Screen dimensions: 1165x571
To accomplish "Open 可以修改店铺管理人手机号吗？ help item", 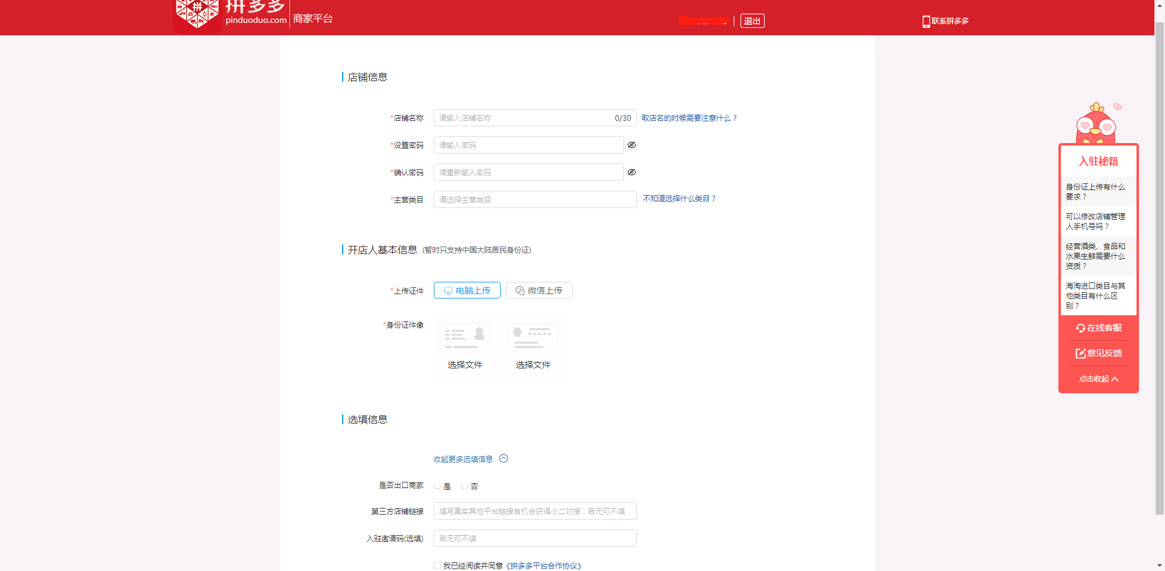I will [1098, 221].
